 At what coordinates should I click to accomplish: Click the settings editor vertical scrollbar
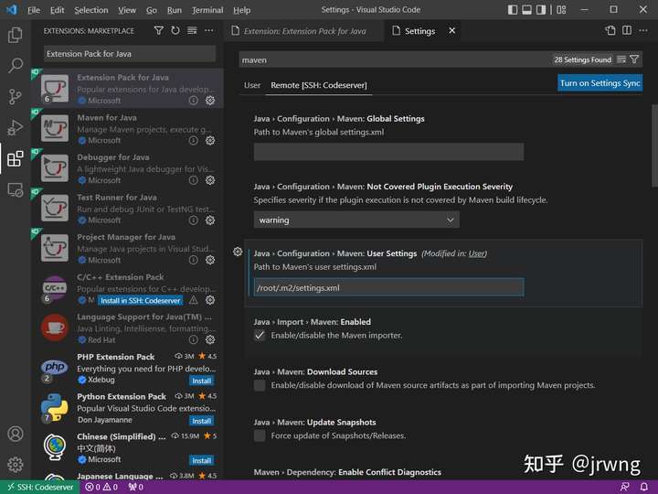pos(654,145)
